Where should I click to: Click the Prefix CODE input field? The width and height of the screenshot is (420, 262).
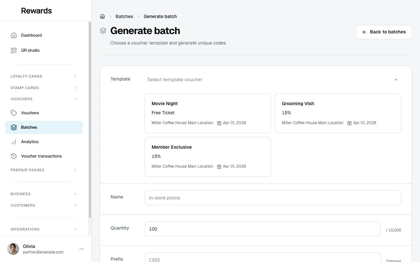[x=262, y=257]
